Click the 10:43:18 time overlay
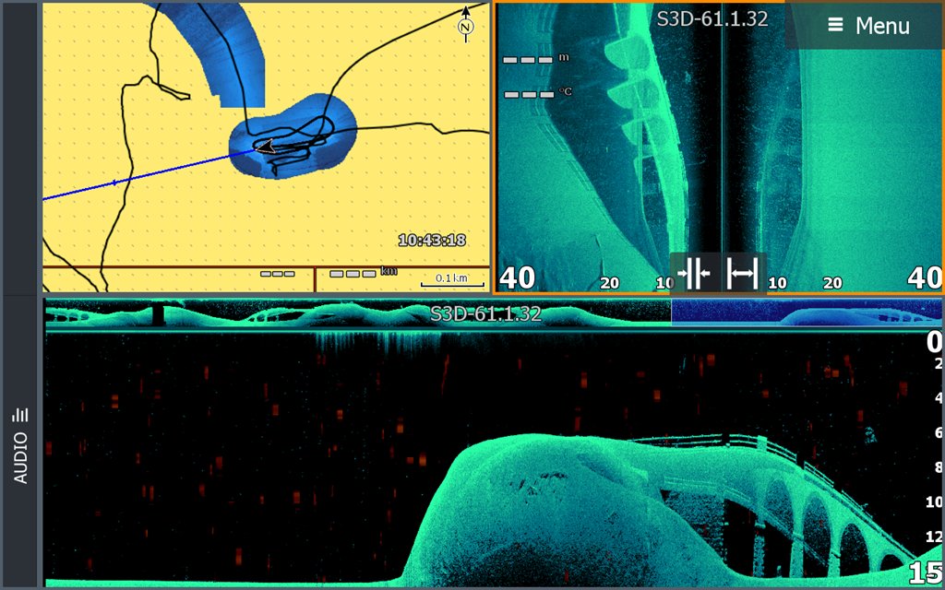This screenshot has width=945, height=590. coord(432,241)
